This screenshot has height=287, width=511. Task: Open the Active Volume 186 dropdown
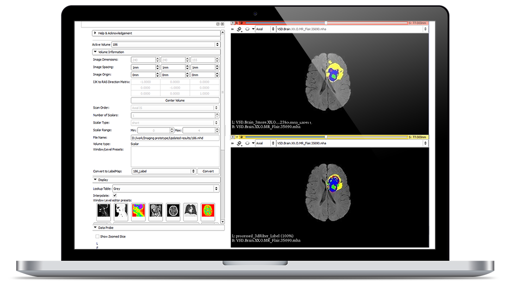click(165, 44)
